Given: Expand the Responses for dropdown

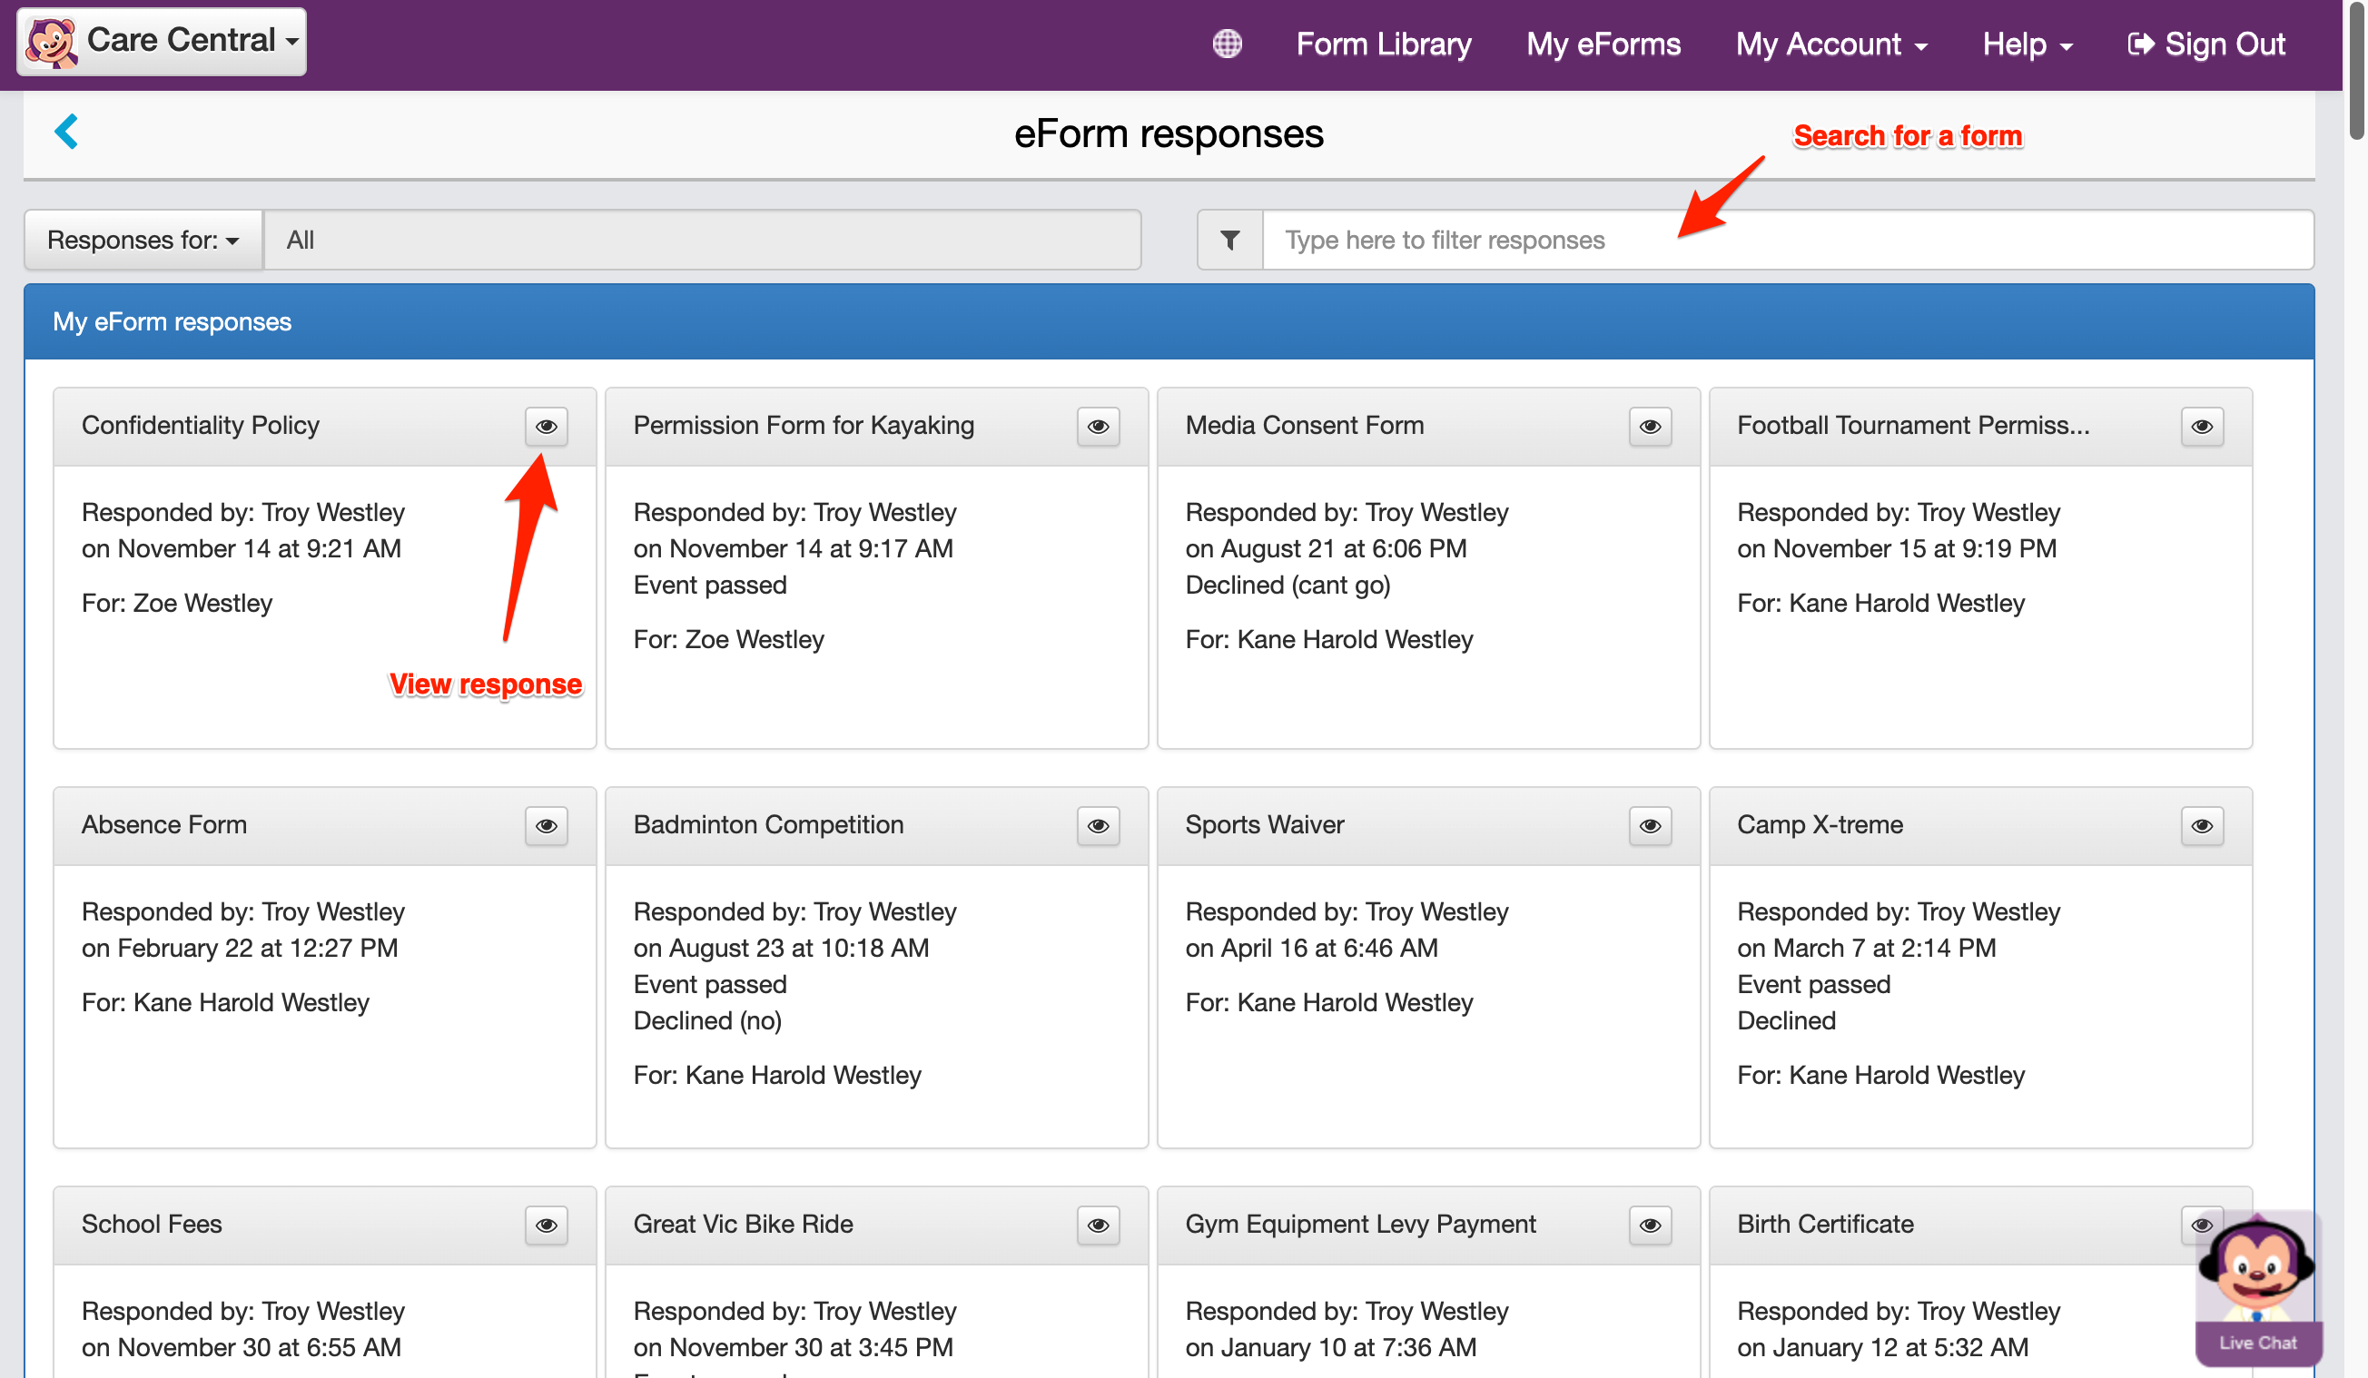Looking at the screenshot, I should [x=143, y=241].
